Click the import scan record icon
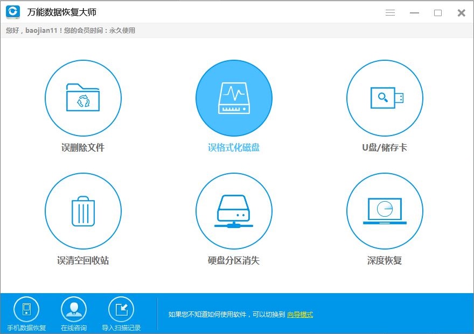The height and width of the screenshot is (334, 474). tap(121, 309)
